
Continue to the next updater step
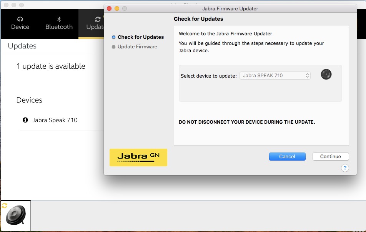331,156
